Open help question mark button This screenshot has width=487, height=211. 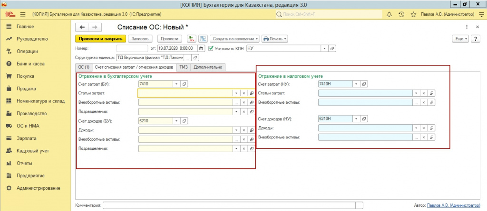[x=476, y=39]
